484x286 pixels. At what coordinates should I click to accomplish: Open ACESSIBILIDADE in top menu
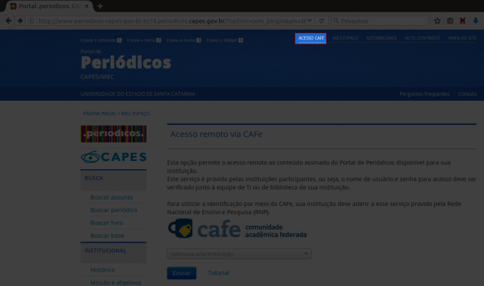(x=381, y=38)
